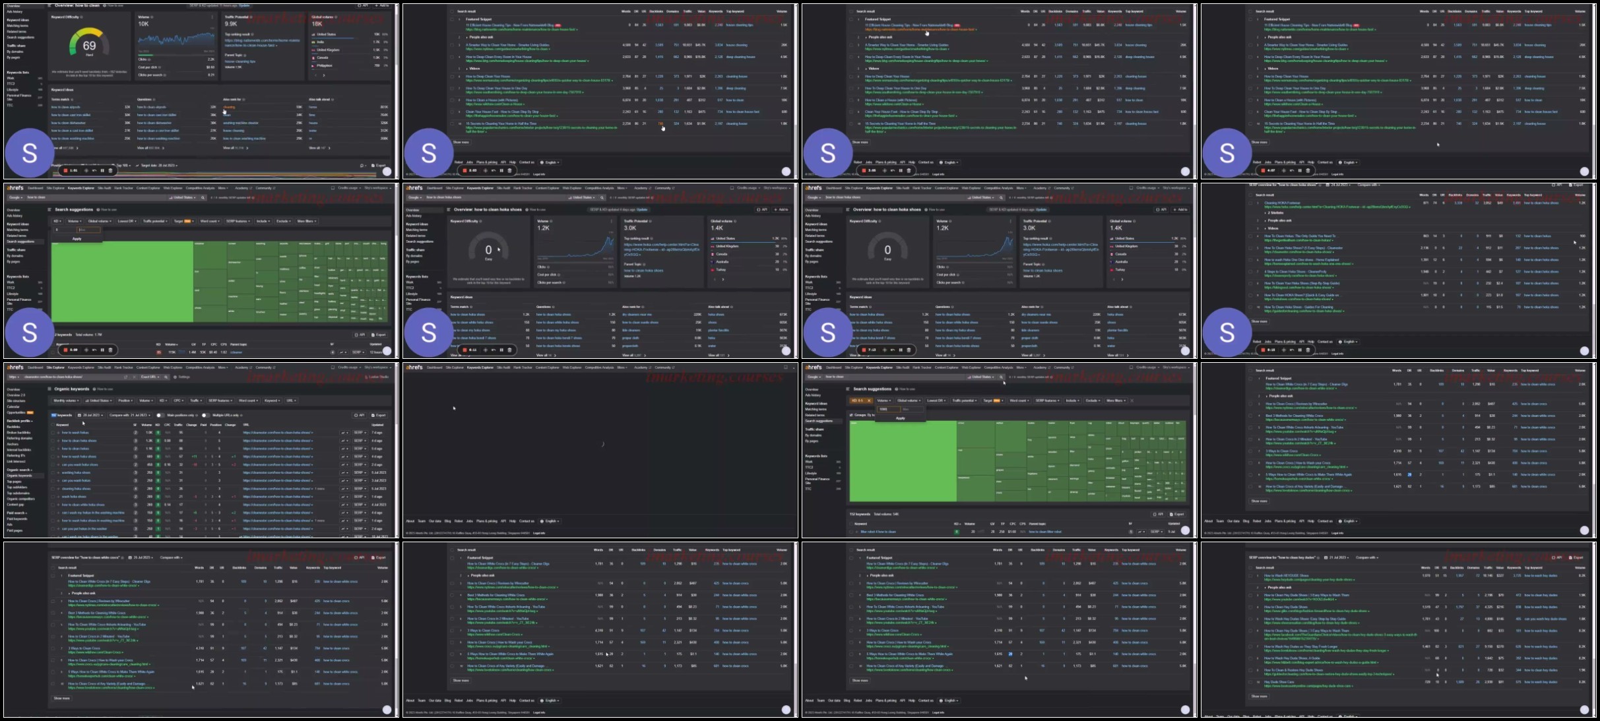Open Settings gear in Site Explorer bar

click(175, 377)
